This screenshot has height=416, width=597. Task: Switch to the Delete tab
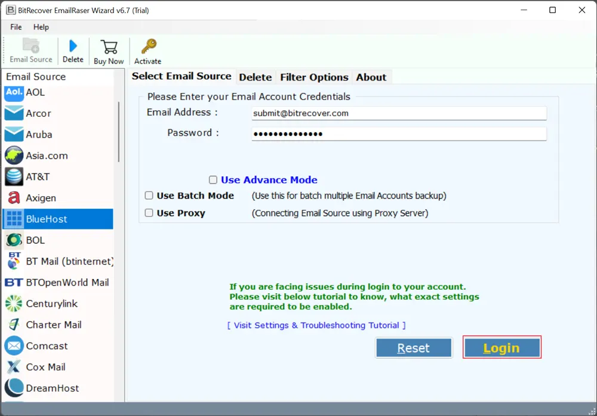[256, 77]
